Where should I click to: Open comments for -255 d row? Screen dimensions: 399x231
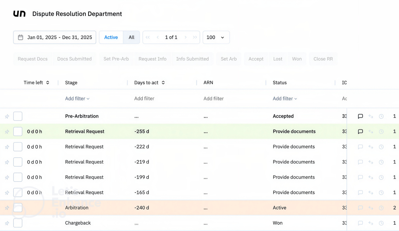pos(360,132)
